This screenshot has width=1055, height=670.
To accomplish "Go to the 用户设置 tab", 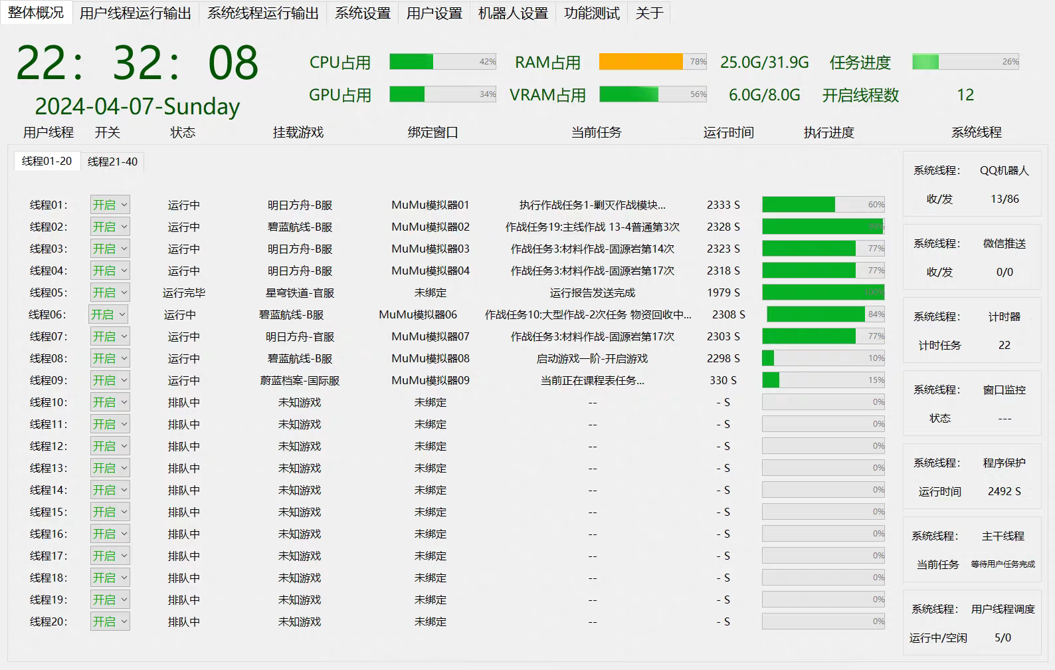I will pyautogui.click(x=434, y=13).
